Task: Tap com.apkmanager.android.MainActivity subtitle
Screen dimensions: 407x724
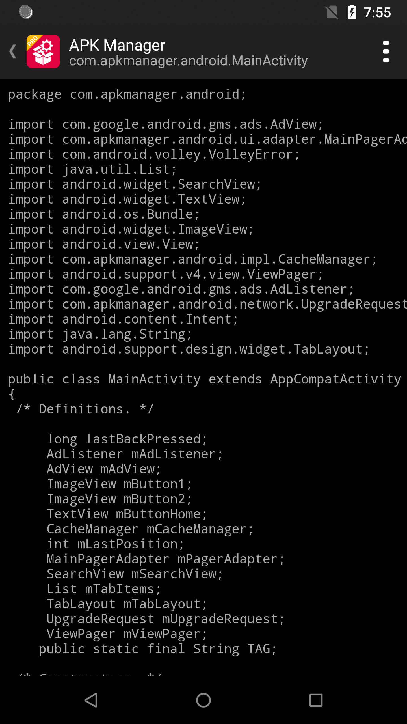Action: (x=188, y=61)
